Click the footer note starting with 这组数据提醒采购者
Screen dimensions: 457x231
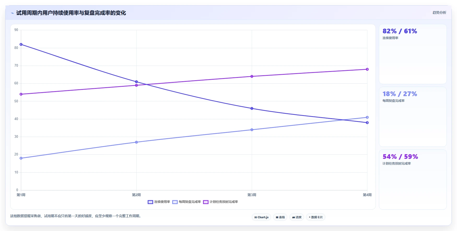coord(76,216)
